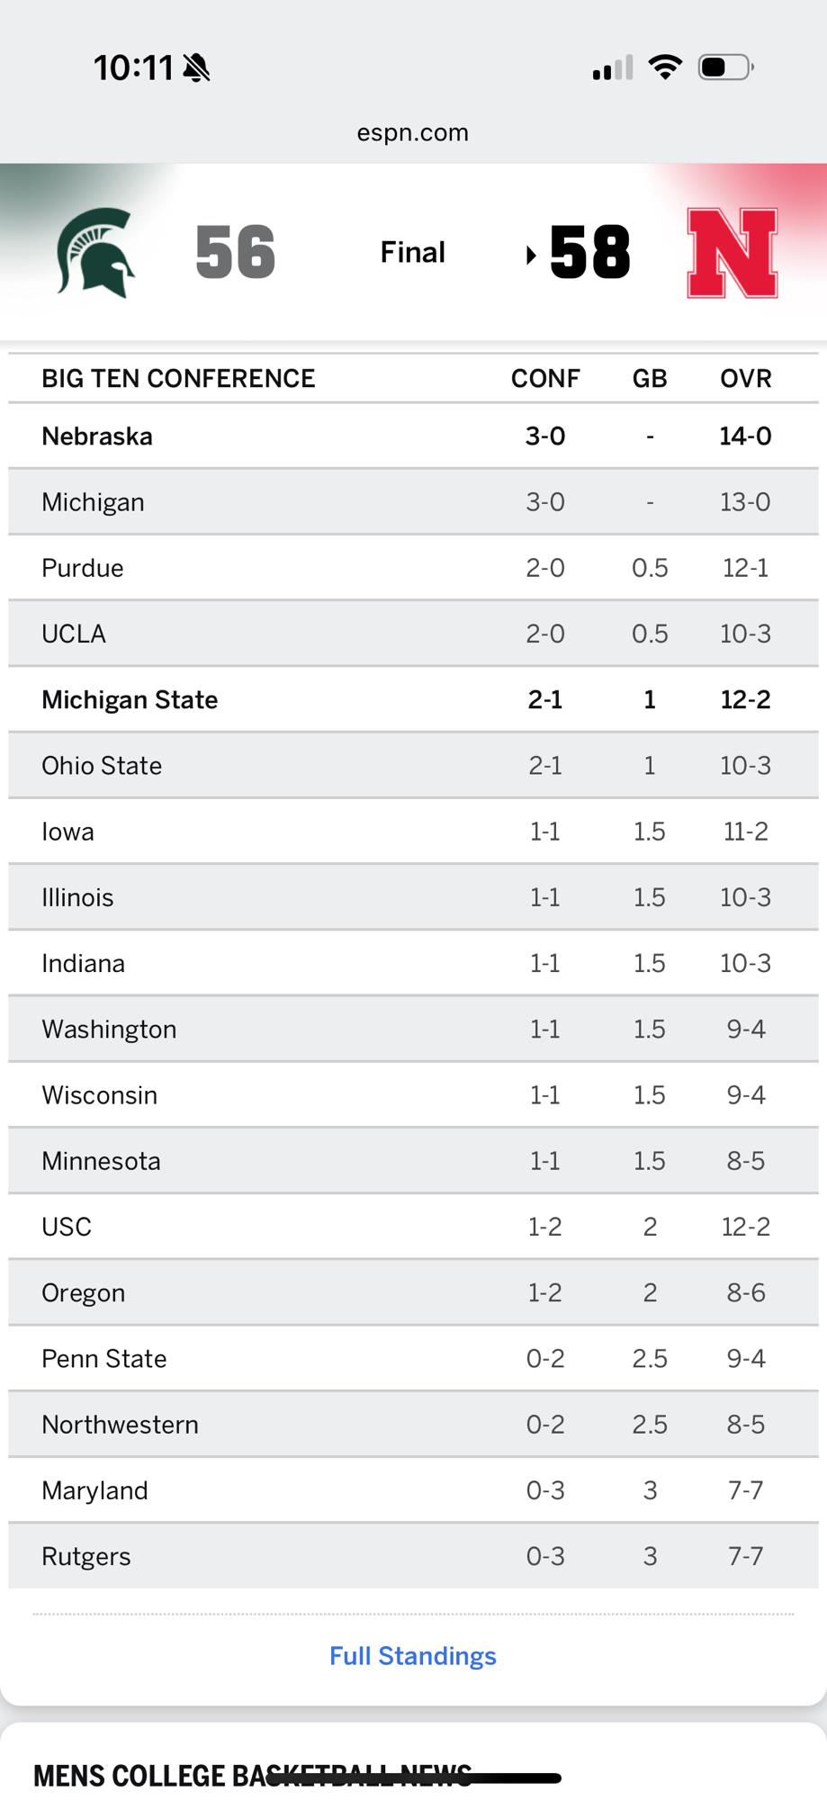Open the Full Standings link

tap(412, 1656)
